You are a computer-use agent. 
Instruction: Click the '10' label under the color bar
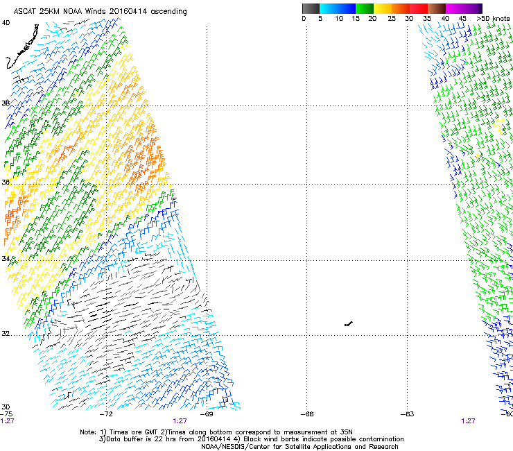tap(339, 19)
